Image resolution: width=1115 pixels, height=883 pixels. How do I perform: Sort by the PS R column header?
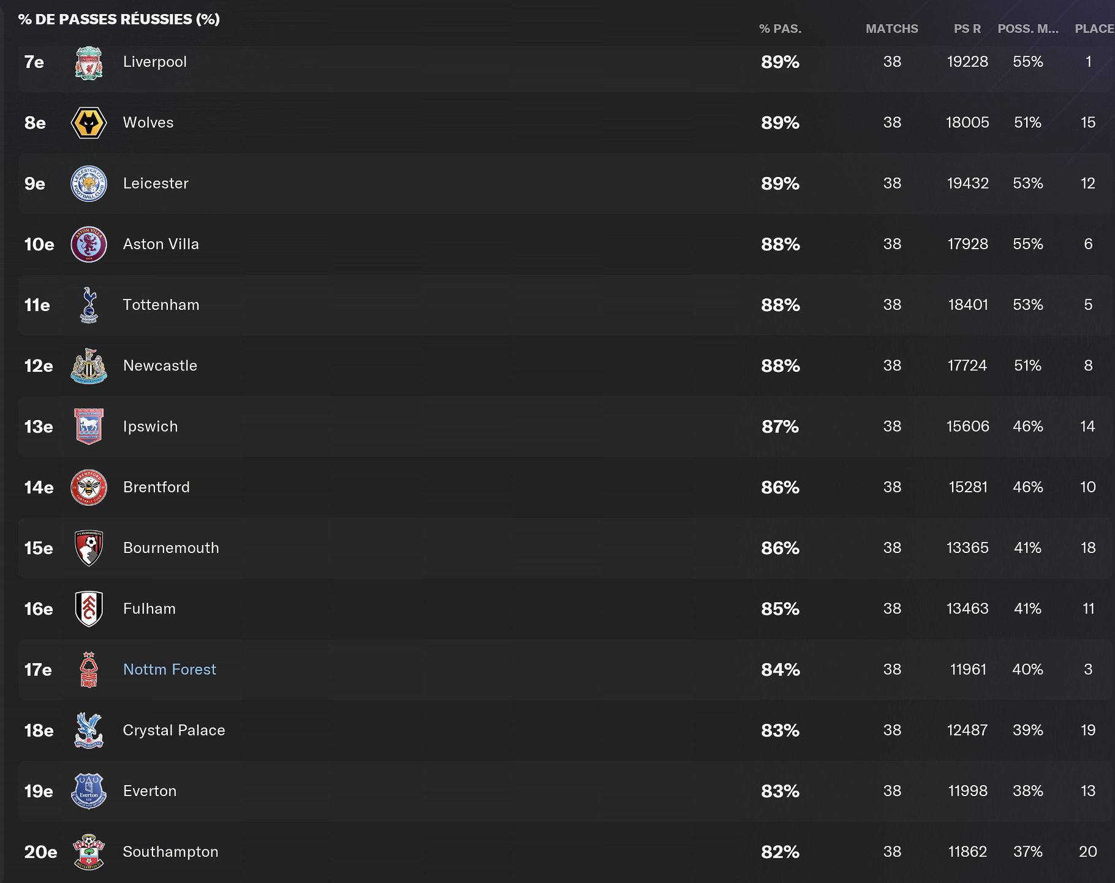tap(967, 29)
